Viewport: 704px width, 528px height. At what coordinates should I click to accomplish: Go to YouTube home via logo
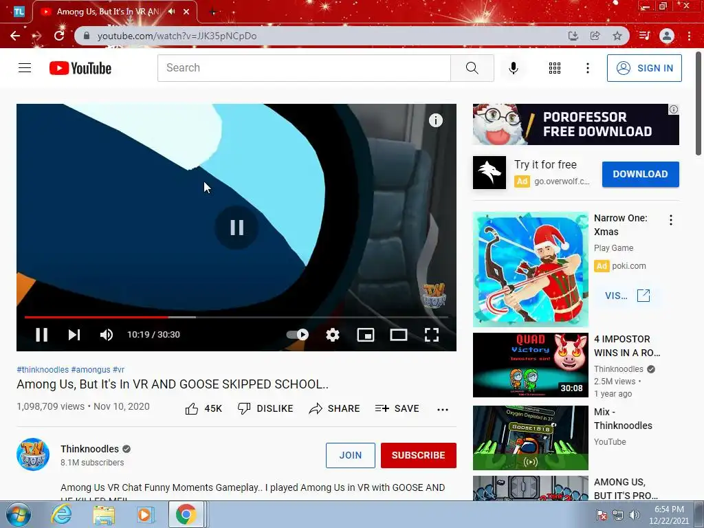pyautogui.click(x=80, y=68)
